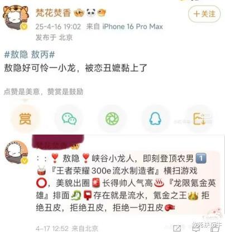
Task: Tap the 赏 reward icon
Action: pyautogui.click(x=25, y=119)
